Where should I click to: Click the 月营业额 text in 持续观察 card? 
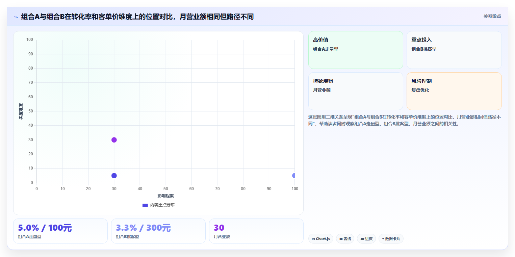[322, 90]
